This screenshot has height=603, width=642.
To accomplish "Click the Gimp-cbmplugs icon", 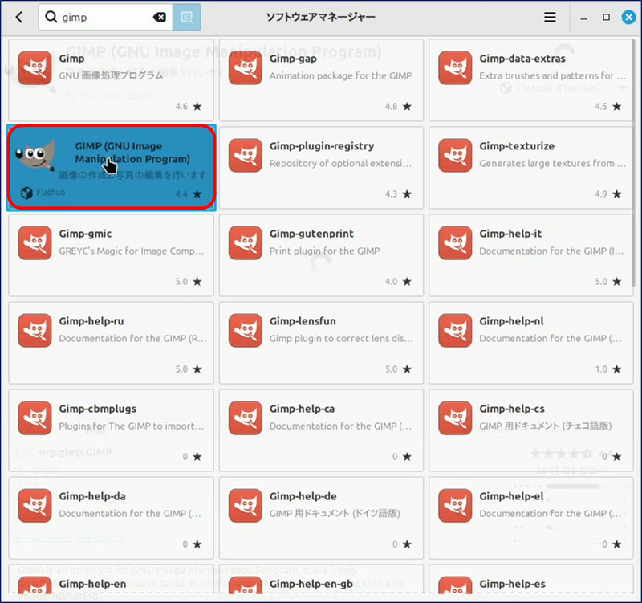I will tap(35, 418).
